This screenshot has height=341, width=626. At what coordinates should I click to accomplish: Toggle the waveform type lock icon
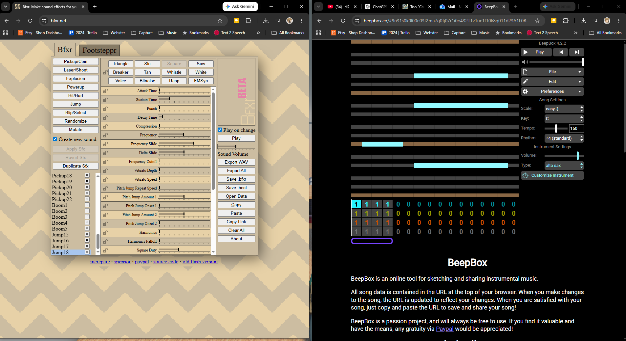pyautogui.click(x=105, y=72)
